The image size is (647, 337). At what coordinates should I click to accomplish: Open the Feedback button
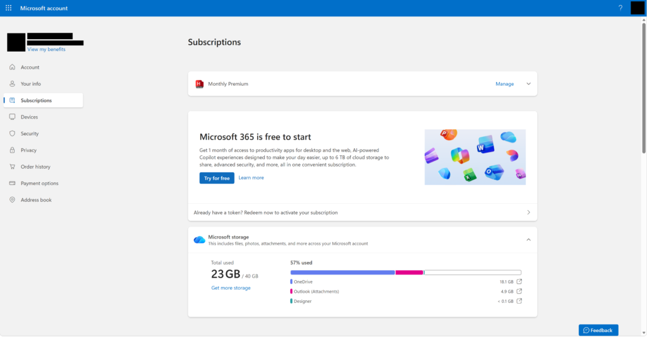(x=598, y=330)
